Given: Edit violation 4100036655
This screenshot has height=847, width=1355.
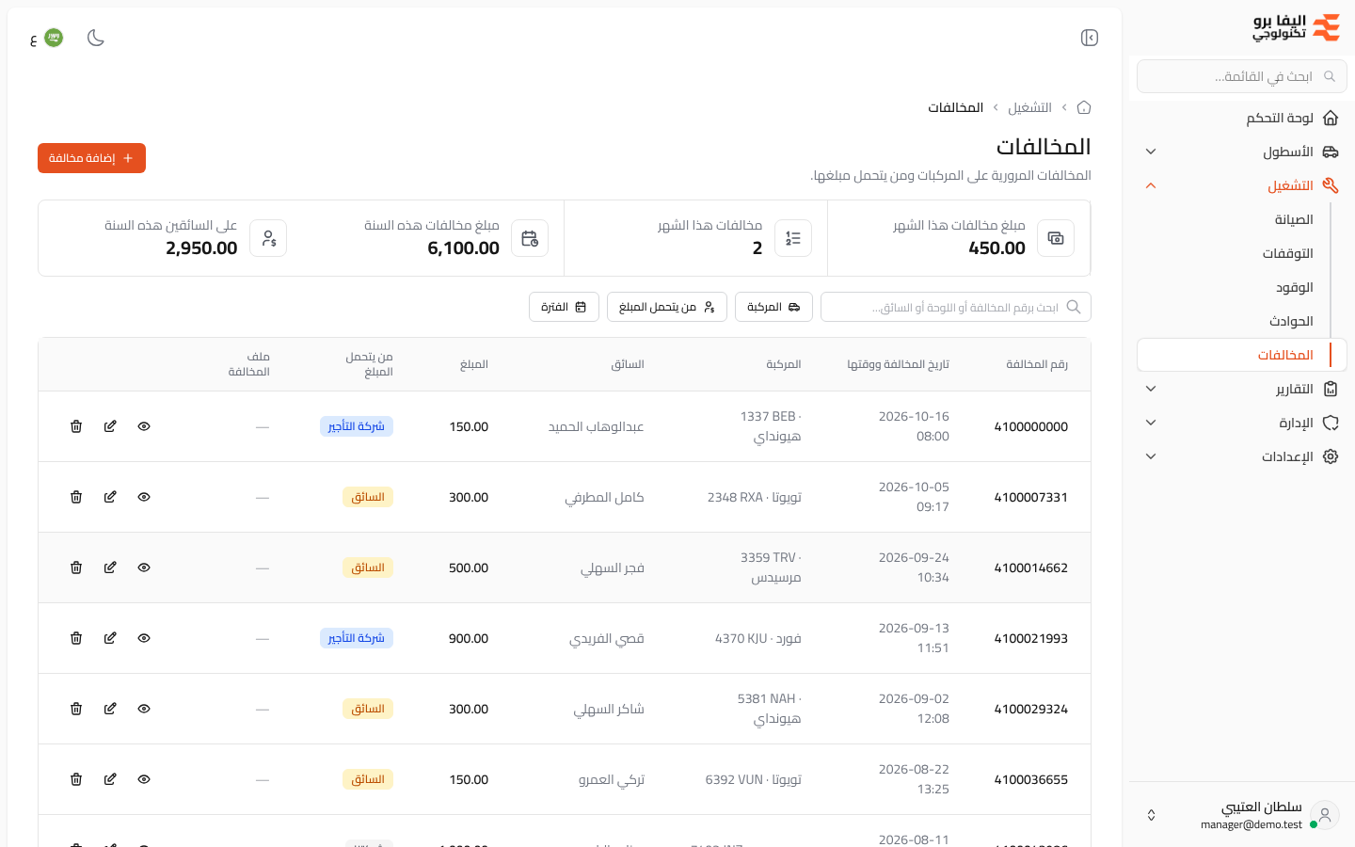Looking at the screenshot, I should point(110,779).
